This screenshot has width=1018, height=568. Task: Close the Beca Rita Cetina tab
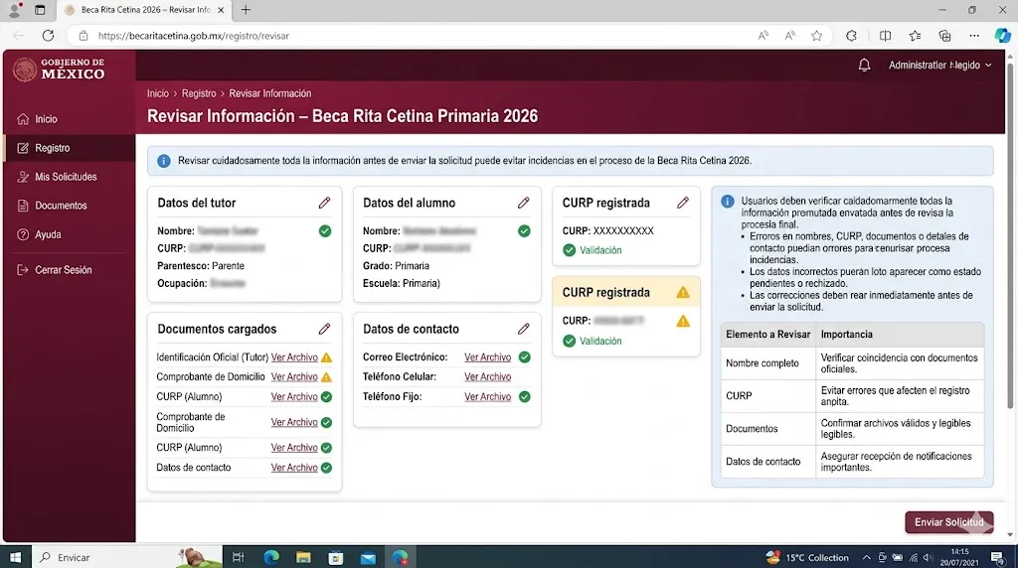221,10
